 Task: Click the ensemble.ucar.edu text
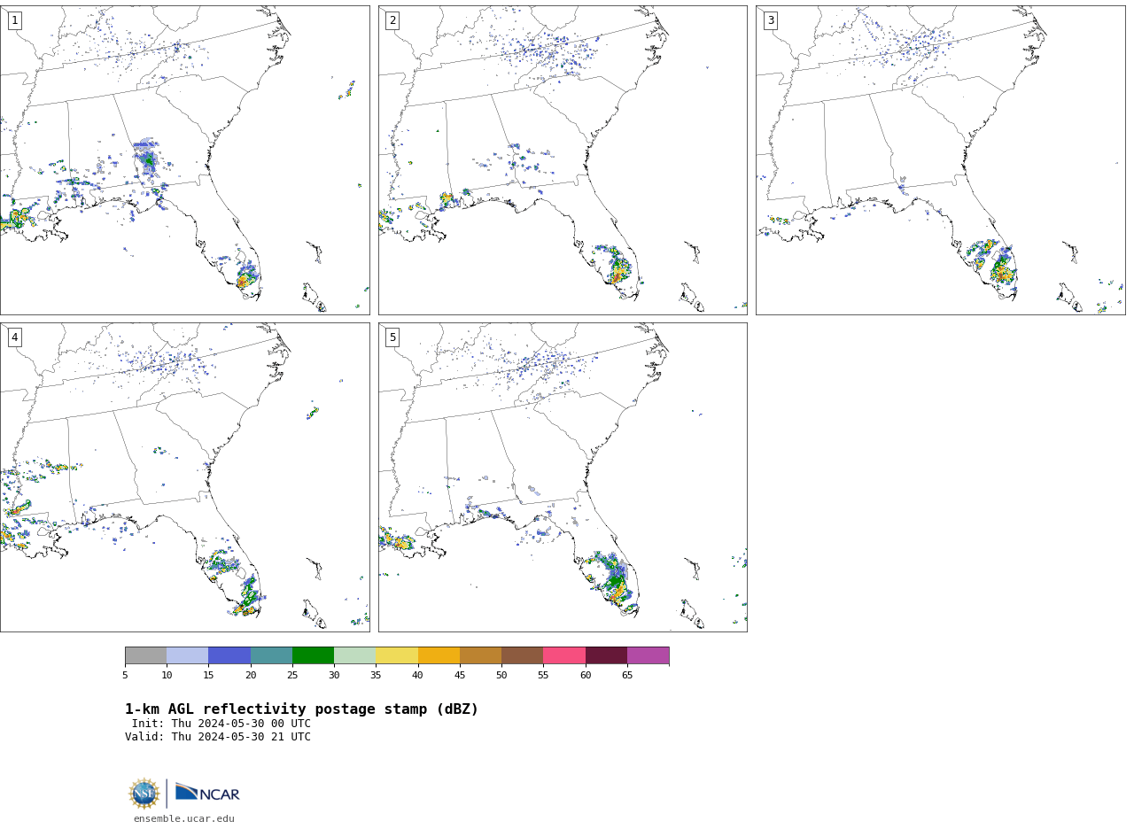[184, 819]
